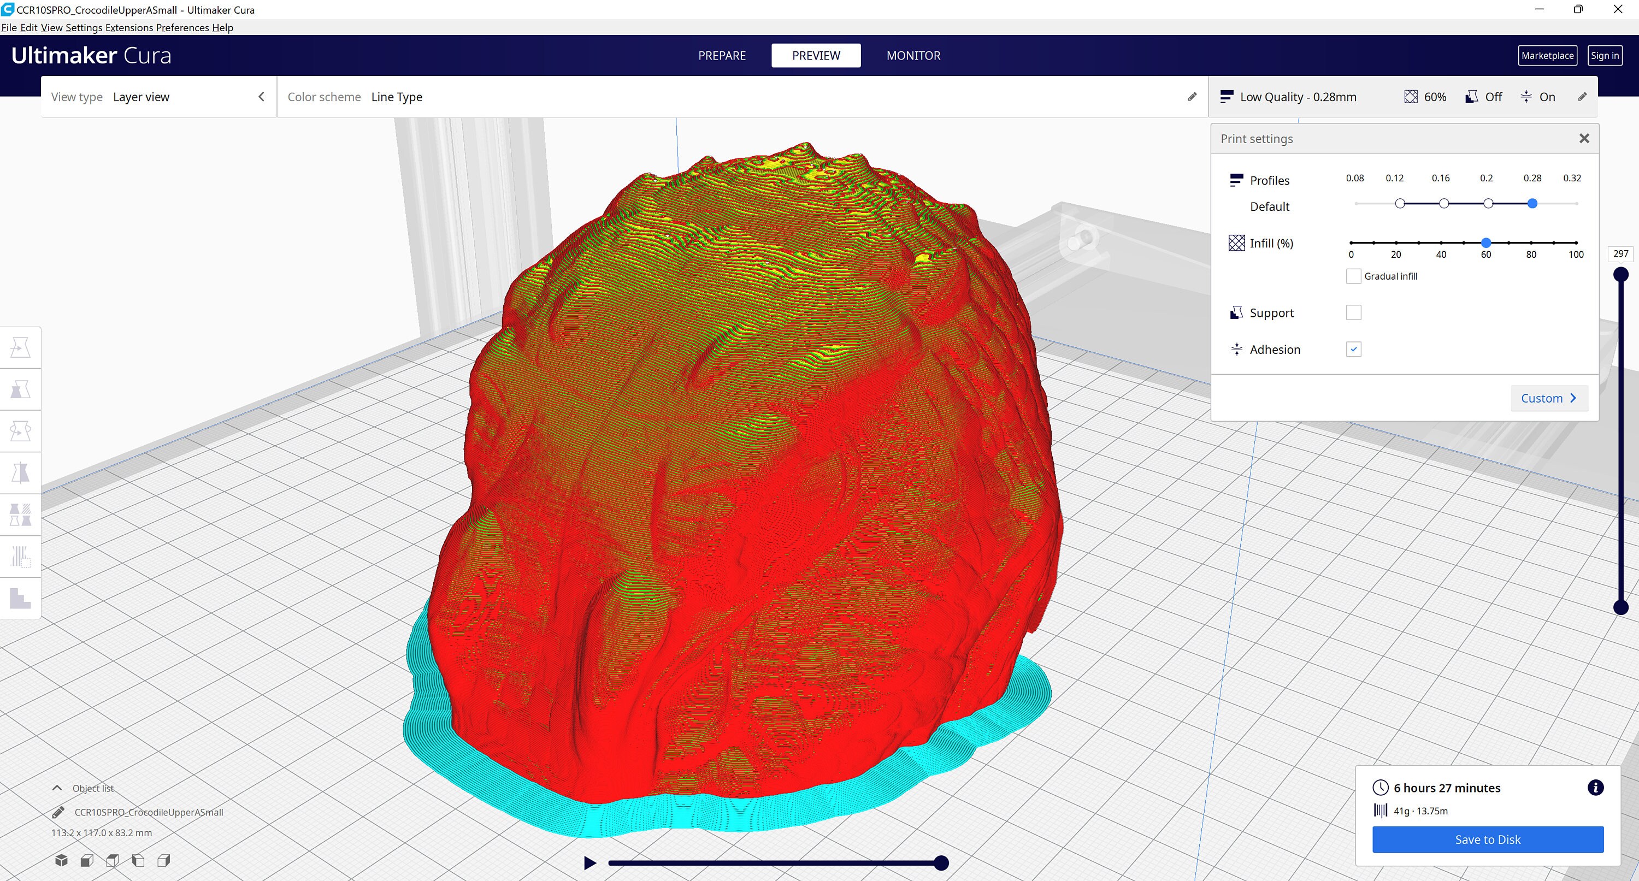Click the Low Quality - 0.28mm profile summary
This screenshot has width=1639, height=881.
[1298, 97]
